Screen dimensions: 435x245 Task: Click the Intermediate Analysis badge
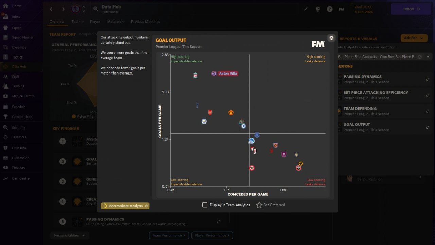pos(125,206)
